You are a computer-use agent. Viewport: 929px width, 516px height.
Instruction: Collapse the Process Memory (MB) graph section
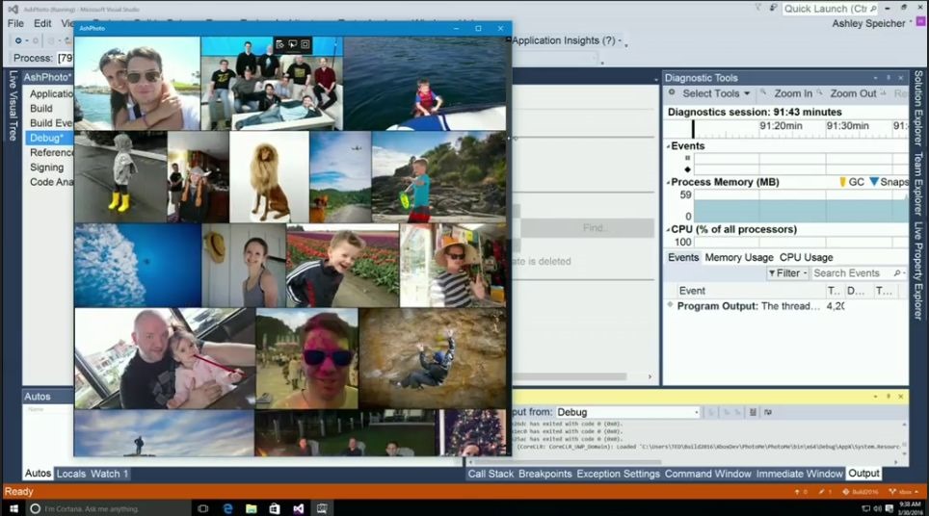click(668, 182)
